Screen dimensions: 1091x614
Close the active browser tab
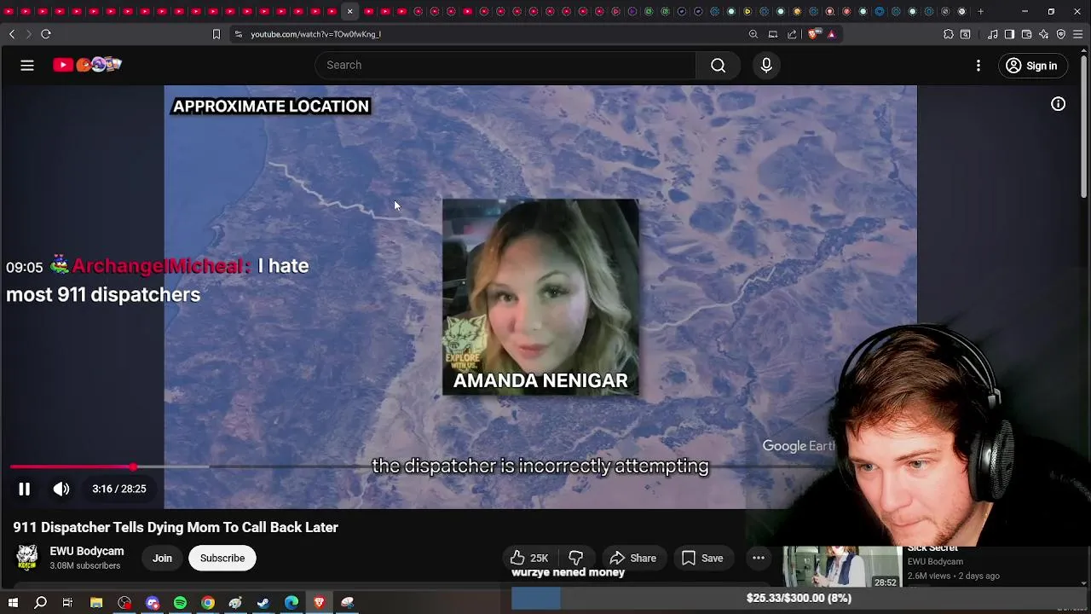[x=349, y=11]
